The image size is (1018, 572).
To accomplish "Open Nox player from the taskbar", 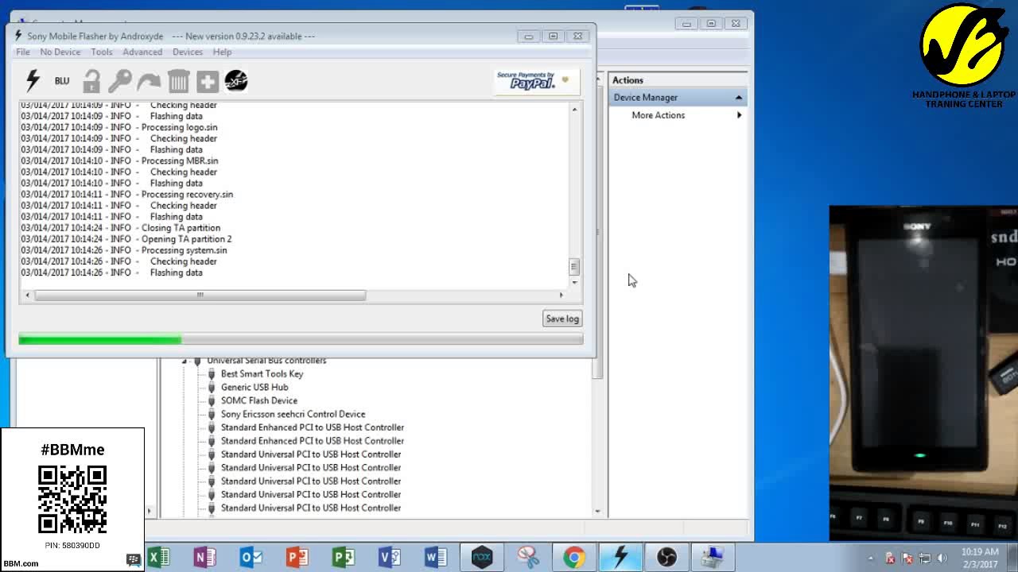I will [482, 557].
